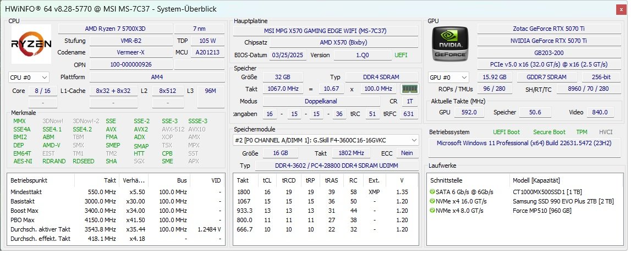The width and height of the screenshot is (631, 259).
Task: Click the 592.0 GPU clock value
Action: click(x=469, y=112)
